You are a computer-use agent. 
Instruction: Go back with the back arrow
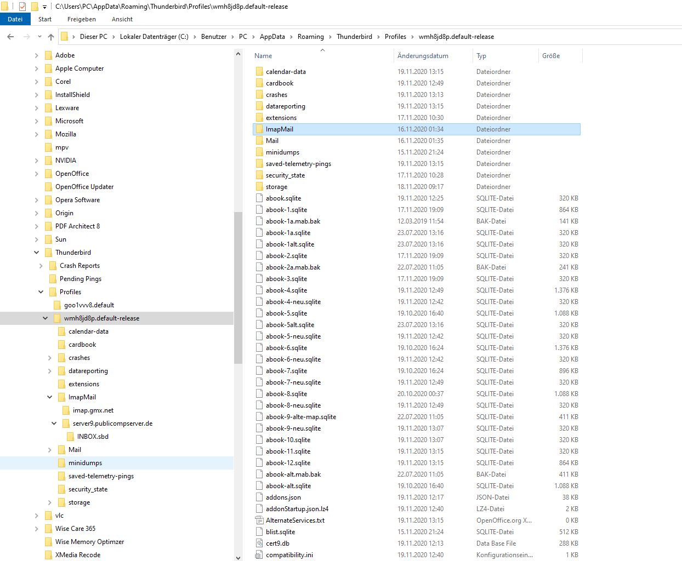tap(10, 37)
